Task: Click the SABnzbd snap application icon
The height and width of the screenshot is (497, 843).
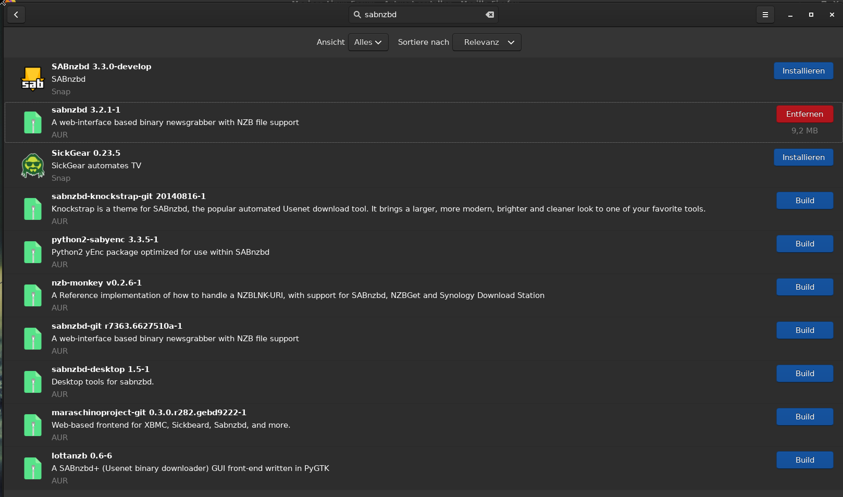Action: click(x=32, y=79)
